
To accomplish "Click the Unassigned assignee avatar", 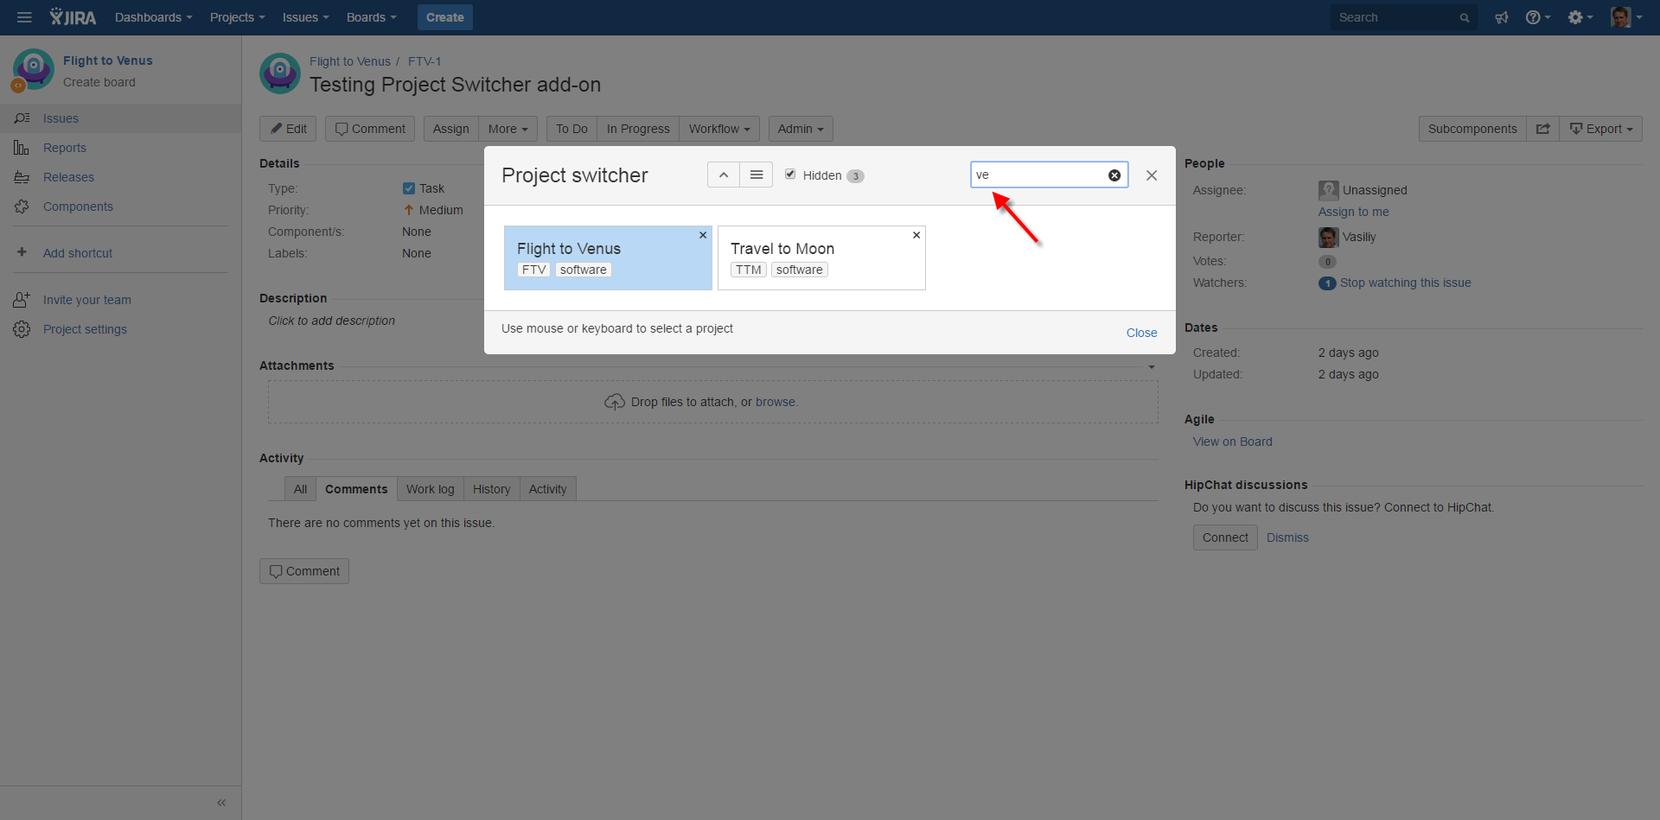I will coord(1328,190).
